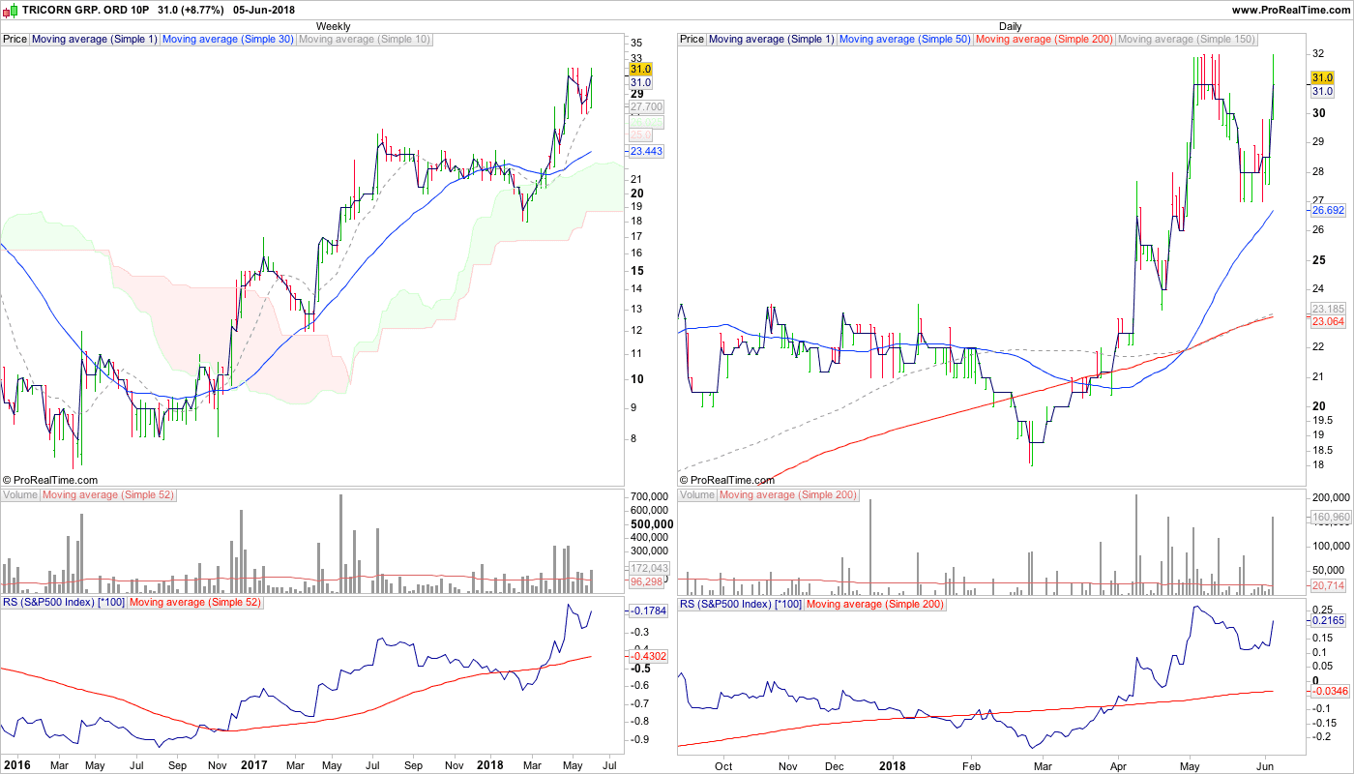The image size is (1354, 774).
Task: Open the Daily Volume indicator label
Action: (x=697, y=495)
